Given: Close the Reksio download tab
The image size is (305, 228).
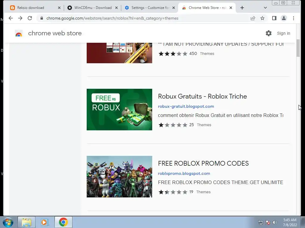Looking at the screenshot, I should pyautogui.click(x=59, y=8).
